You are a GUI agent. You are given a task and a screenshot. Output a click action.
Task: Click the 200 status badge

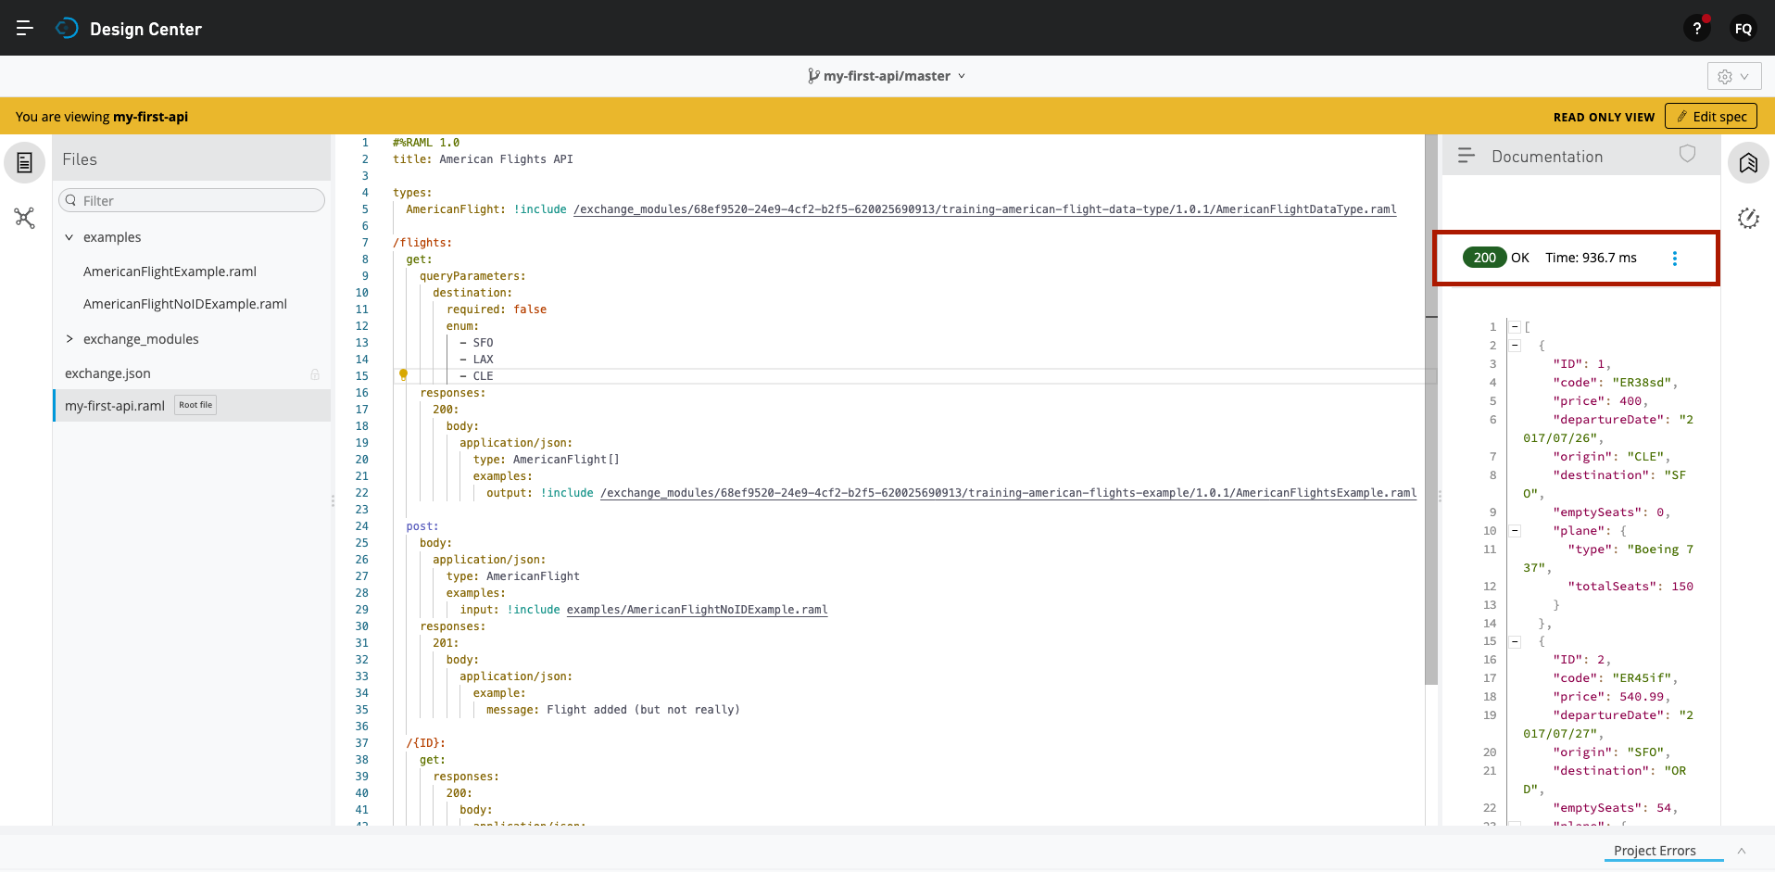[x=1484, y=258]
